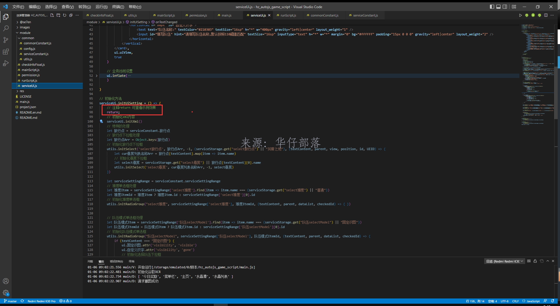Show the 终端 terminal panel tab

tap(131, 261)
